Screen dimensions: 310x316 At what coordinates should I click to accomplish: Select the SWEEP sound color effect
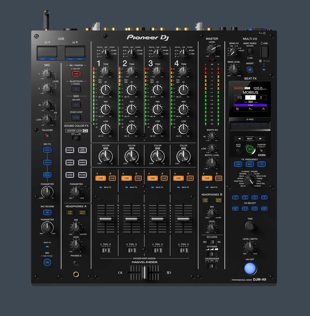[82, 162]
